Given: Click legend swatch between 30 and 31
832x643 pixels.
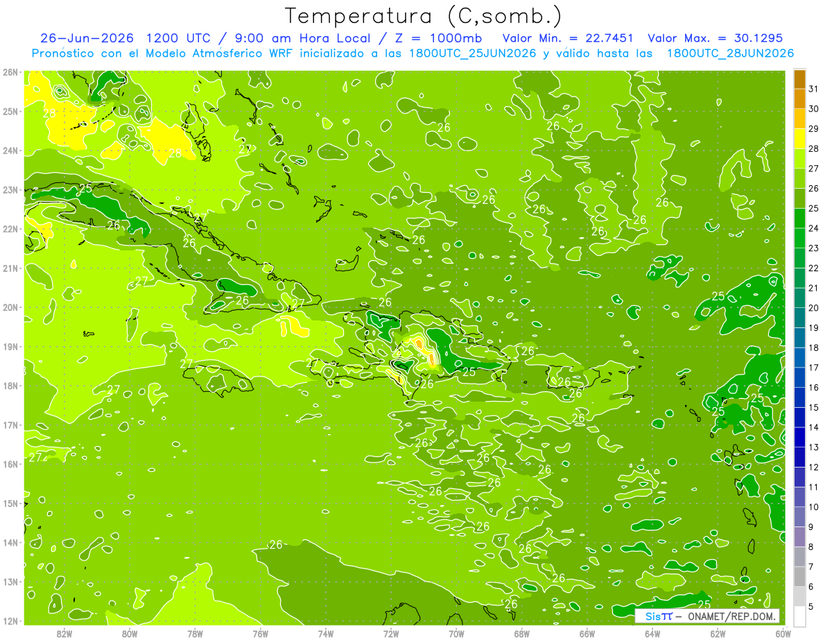Looking at the screenshot, I should point(799,98).
